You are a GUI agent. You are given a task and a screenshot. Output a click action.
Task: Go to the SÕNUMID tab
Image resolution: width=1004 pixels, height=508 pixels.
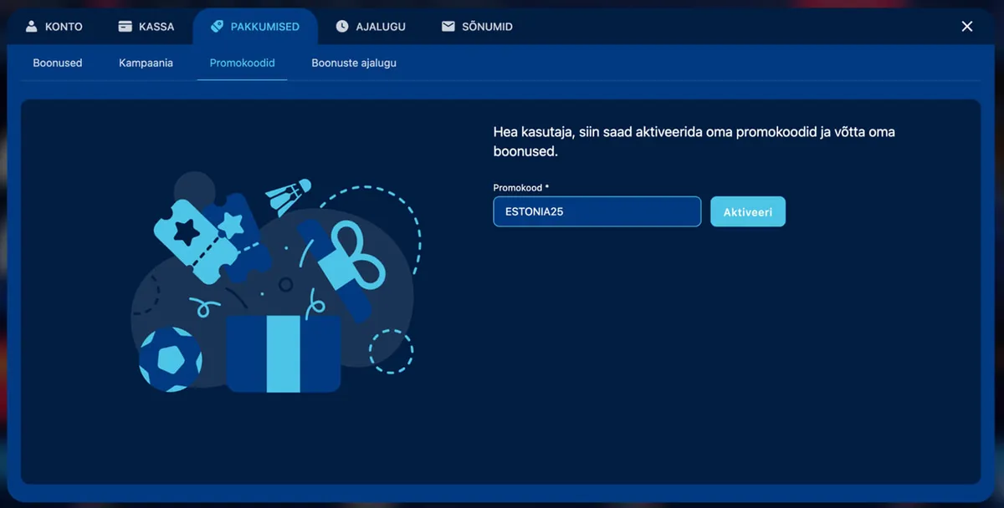tap(477, 27)
